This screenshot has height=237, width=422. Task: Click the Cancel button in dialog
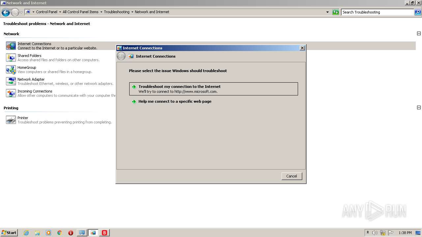coord(292,176)
